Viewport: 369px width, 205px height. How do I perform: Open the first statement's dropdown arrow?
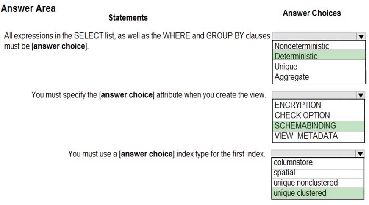pyautogui.click(x=361, y=36)
